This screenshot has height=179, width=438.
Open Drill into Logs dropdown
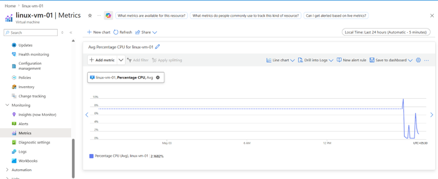[x=315, y=60]
